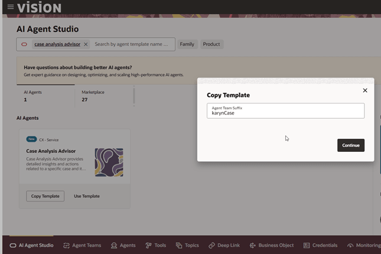Open the hamburger navigation menu

(10, 7)
